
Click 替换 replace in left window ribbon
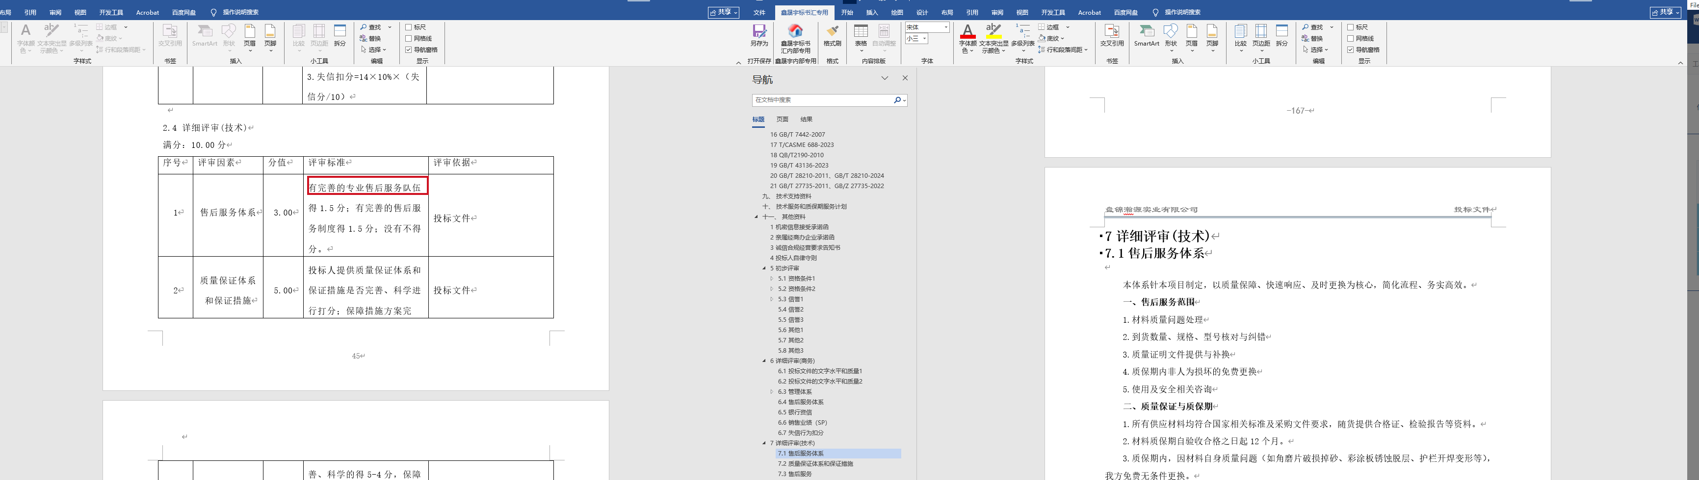coord(371,38)
